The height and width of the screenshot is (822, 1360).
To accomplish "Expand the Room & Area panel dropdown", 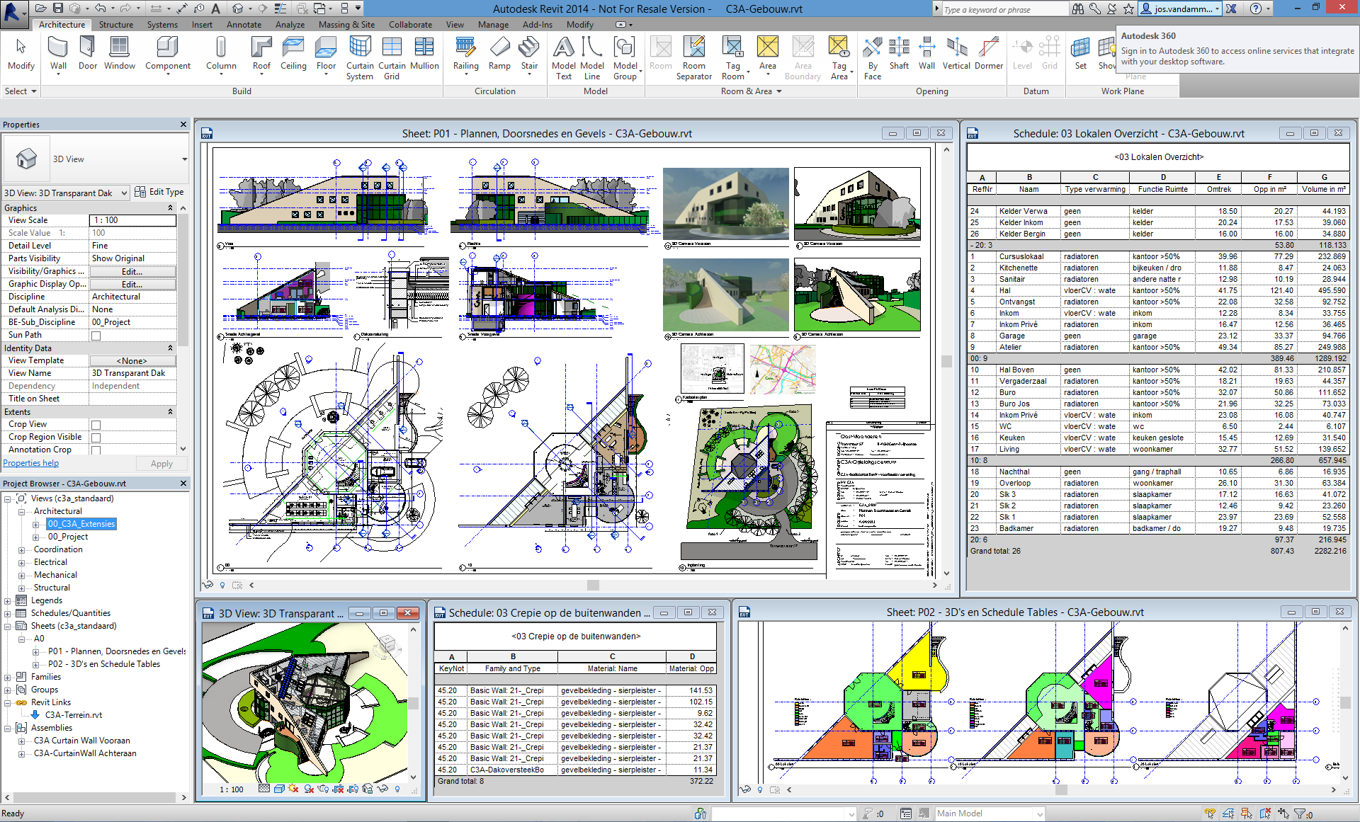I will click(779, 91).
